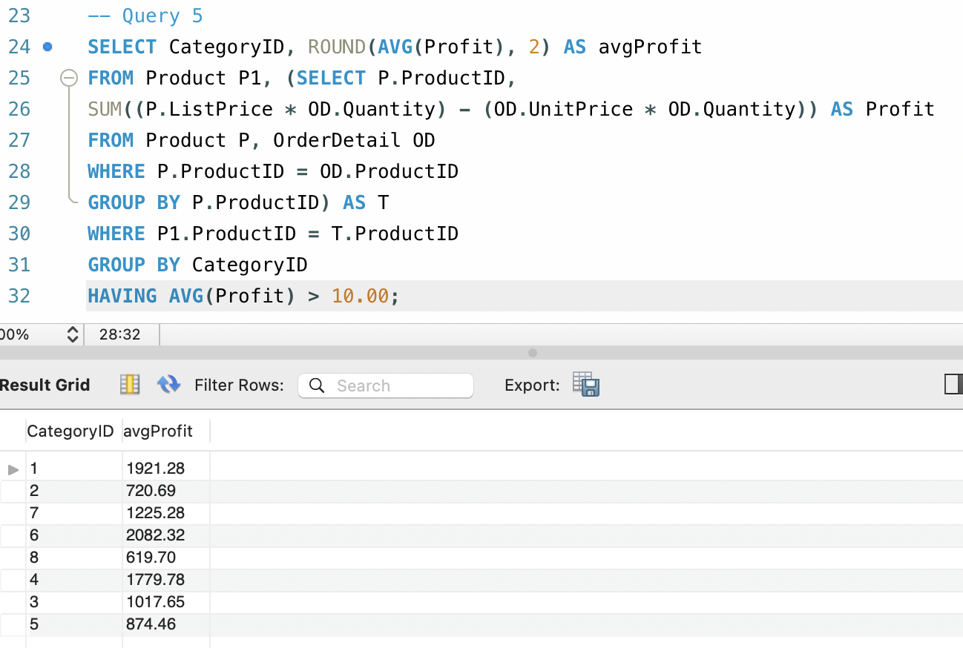Viewport: 963px width, 648px height.
Task: Click the 28:32 cursor position indicator
Action: [121, 334]
